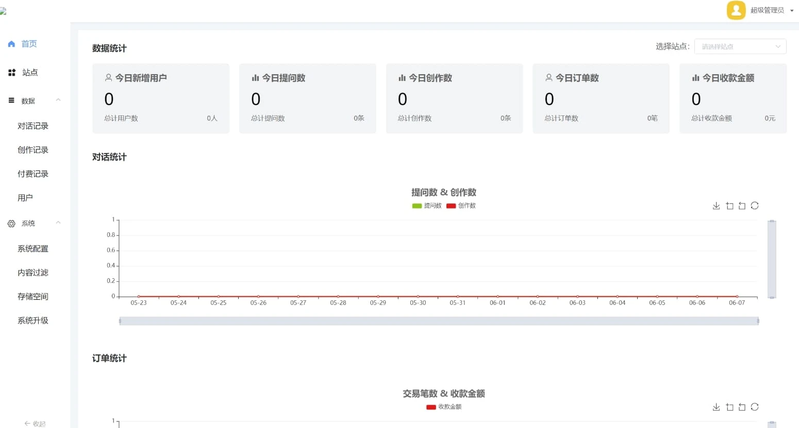799x428 pixels.
Task: Go to 系统配置 menu item
Action: coord(33,249)
